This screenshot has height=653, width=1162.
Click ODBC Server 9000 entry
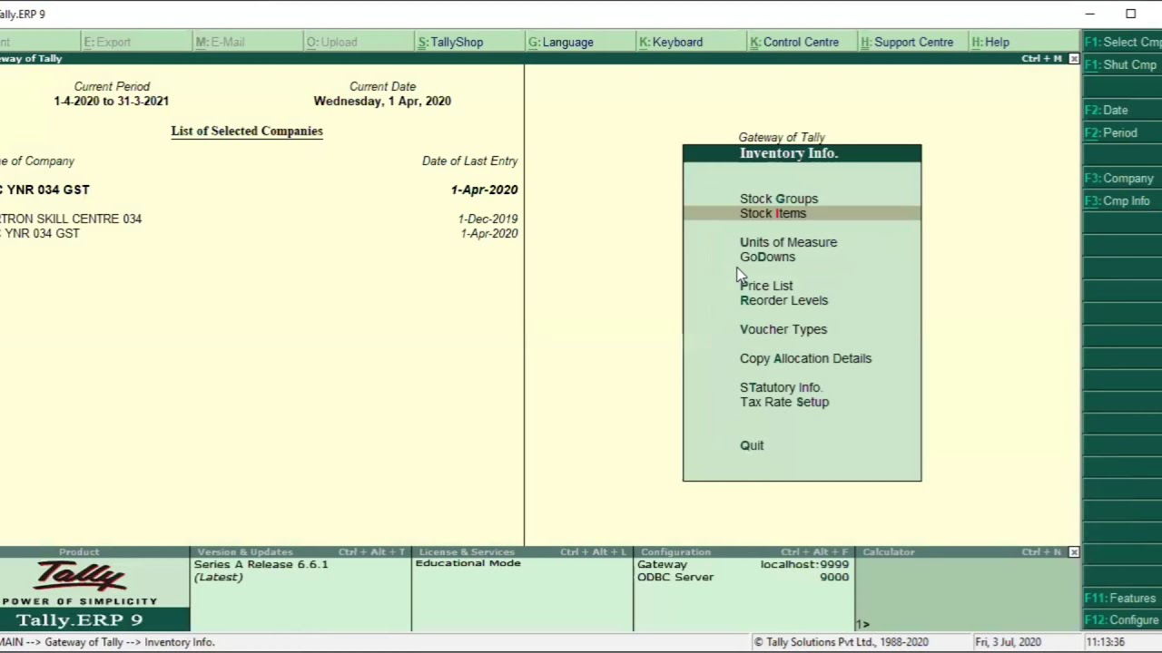click(x=743, y=577)
